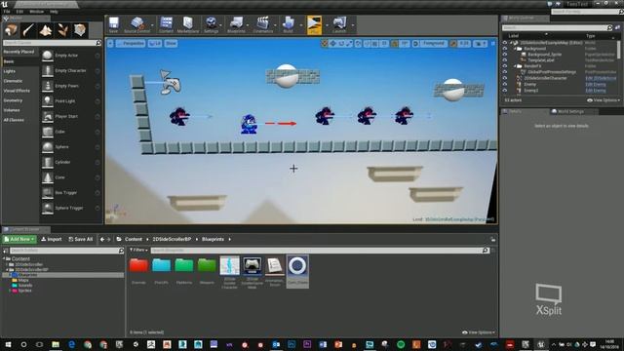Toggle visibility of 2DSideScrollerCharacter actor
Viewport: 624px width, 351px height.
click(505, 78)
